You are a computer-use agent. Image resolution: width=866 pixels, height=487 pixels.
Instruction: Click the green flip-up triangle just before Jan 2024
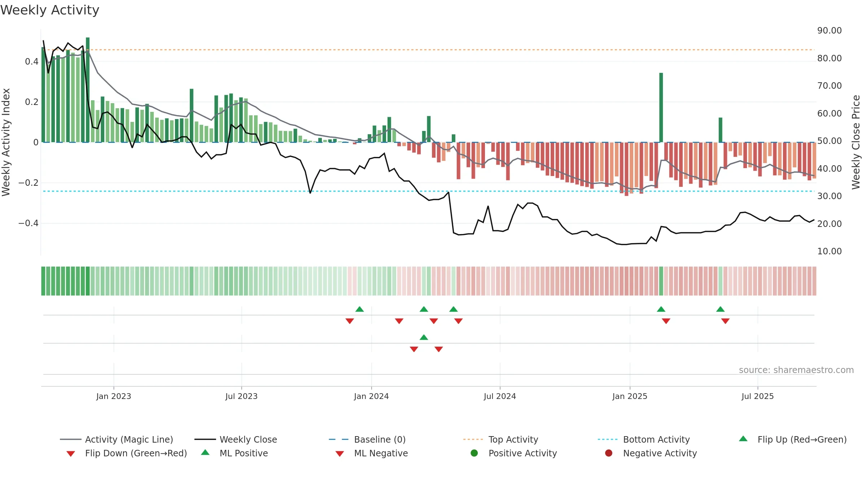point(359,309)
